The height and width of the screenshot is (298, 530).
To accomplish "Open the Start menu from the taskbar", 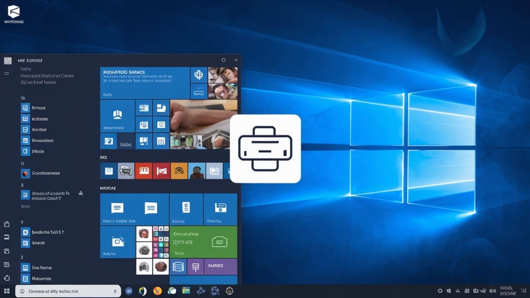I will (x=6, y=291).
